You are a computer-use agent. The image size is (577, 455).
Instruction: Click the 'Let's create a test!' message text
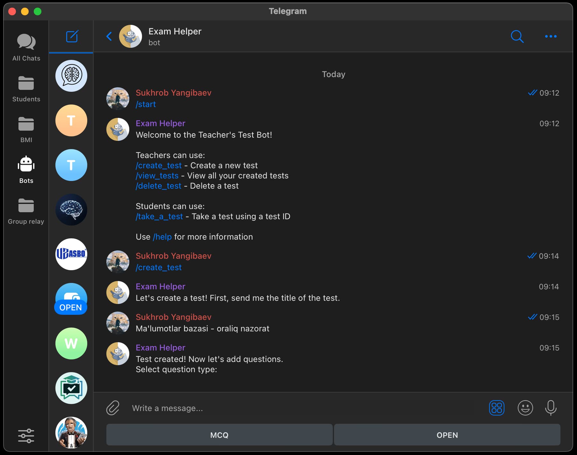[238, 298]
